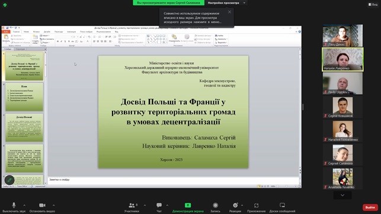Viewport: 381px width, 214px height.
Task: Expand reactions options arrow
Action: pos(242,205)
